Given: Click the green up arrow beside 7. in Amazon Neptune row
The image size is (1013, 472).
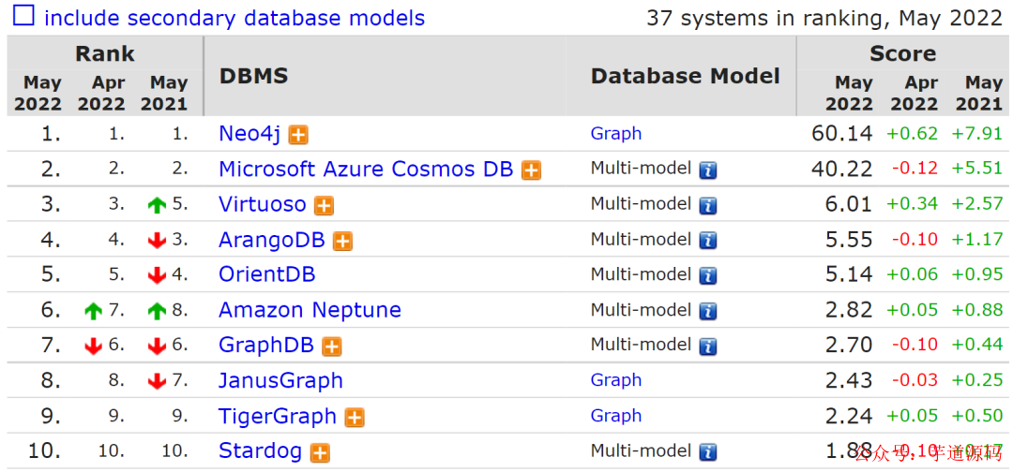Looking at the screenshot, I should click(x=94, y=312).
